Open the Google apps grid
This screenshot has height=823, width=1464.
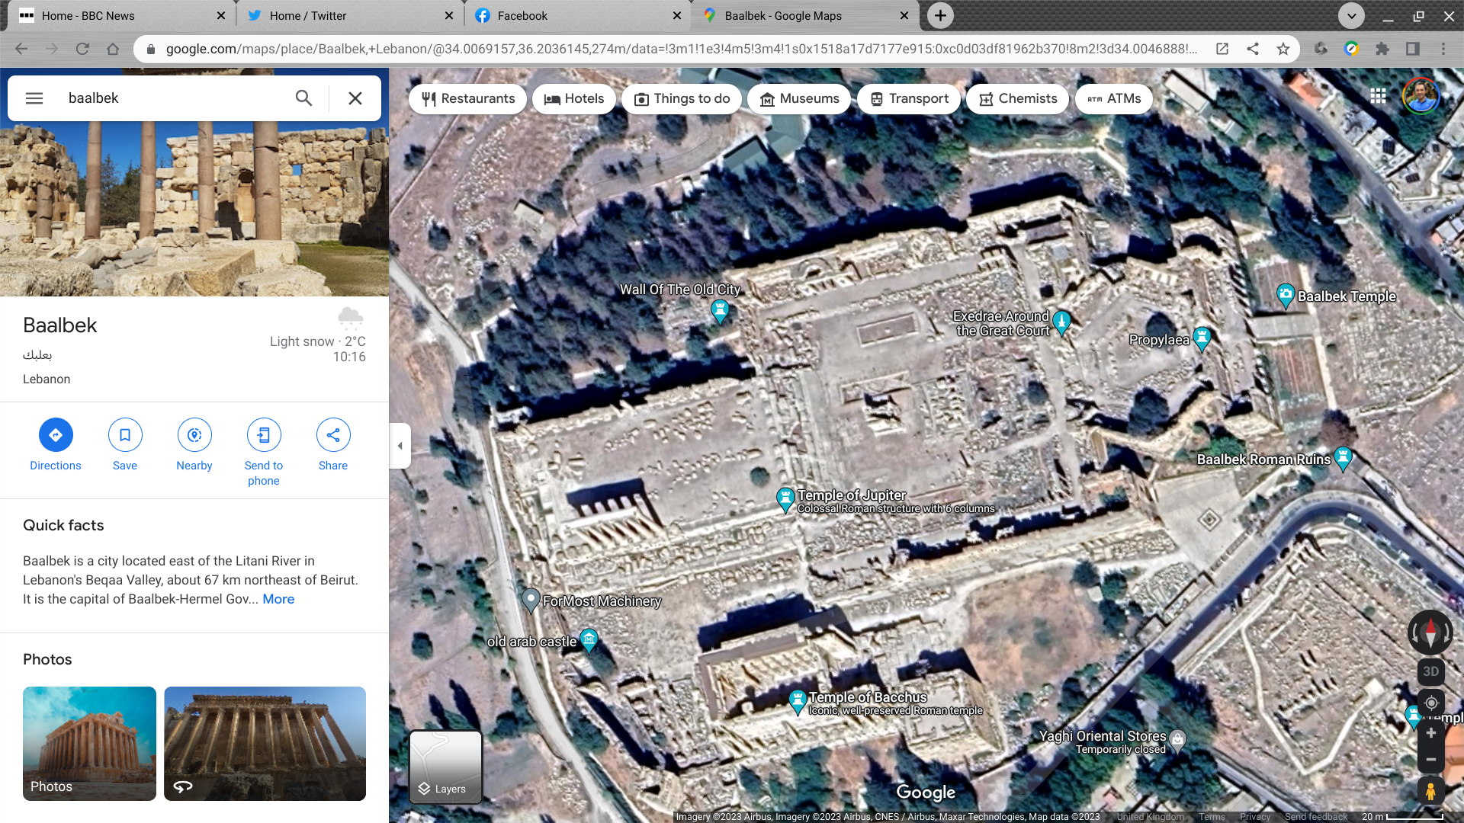tap(1378, 96)
